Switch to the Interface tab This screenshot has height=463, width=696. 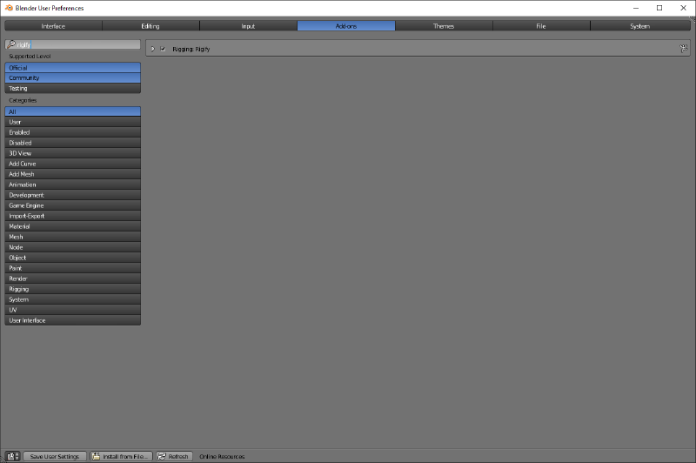tap(53, 26)
